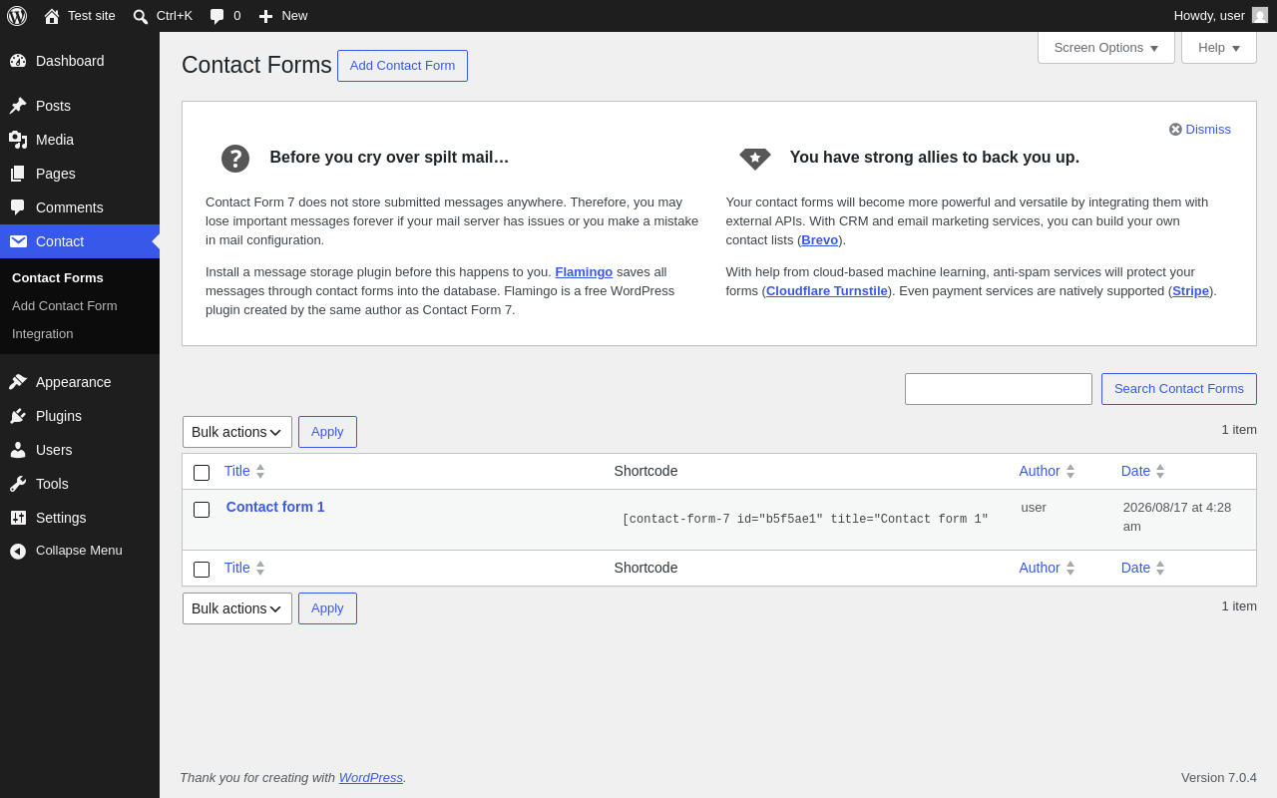Click the star badge icon in notice
Screen dimensions: 1277x798
[x=755, y=159]
